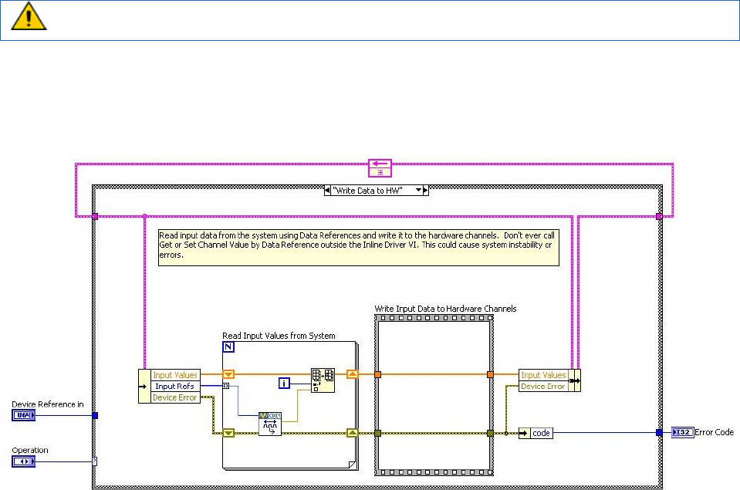Select the Input Refs auto-indexing tunnel
Image resolution: width=740 pixels, height=490 pixels.
[226, 386]
